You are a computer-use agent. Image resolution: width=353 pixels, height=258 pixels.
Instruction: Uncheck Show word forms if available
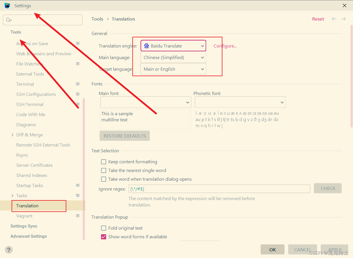[104, 237]
